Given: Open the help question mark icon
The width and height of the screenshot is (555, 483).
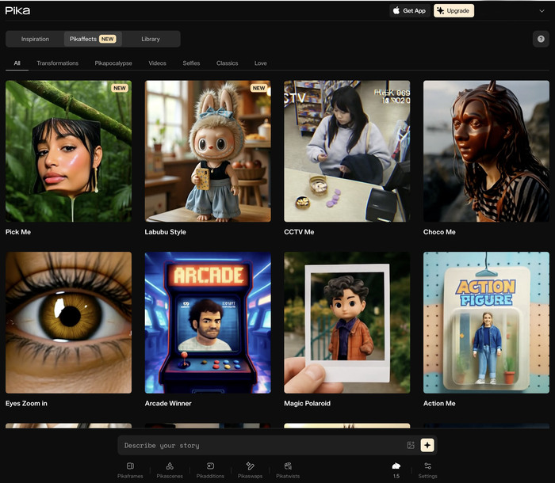Looking at the screenshot, I should tap(541, 39).
